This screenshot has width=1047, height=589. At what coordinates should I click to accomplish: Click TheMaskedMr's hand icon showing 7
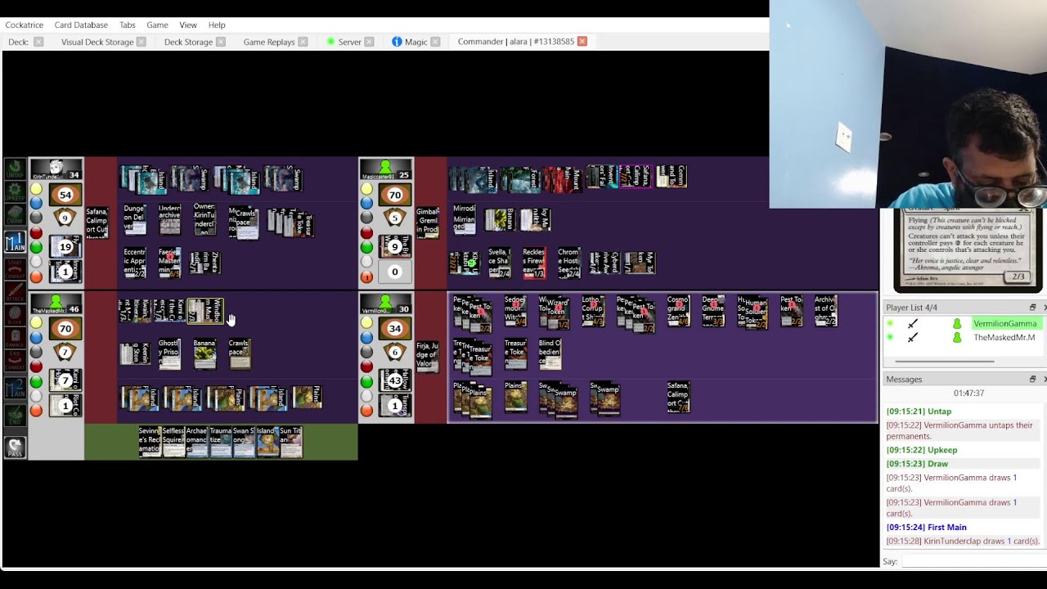[65, 353]
